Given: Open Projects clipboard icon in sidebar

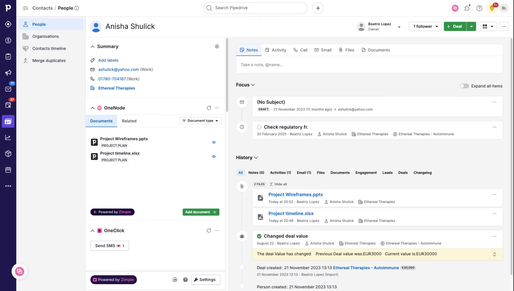Looking at the screenshot, I should pyautogui.click(x=8, y=57).
